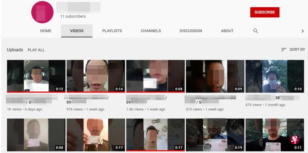
Task: Open the 0:19 video thumbnail
Action: (215, 135)
